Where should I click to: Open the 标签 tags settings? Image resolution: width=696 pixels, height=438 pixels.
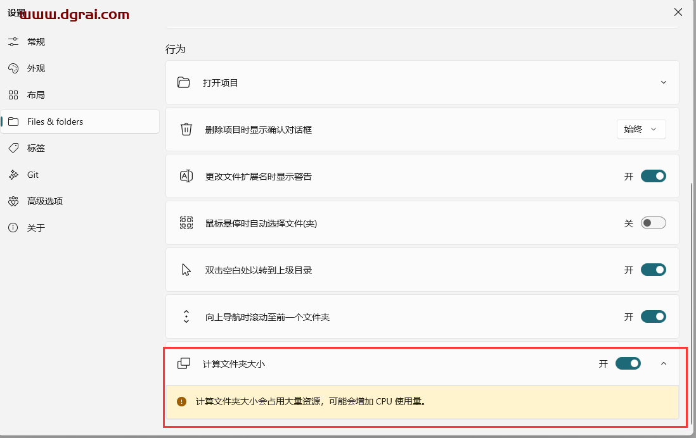[x=80, y=148]
